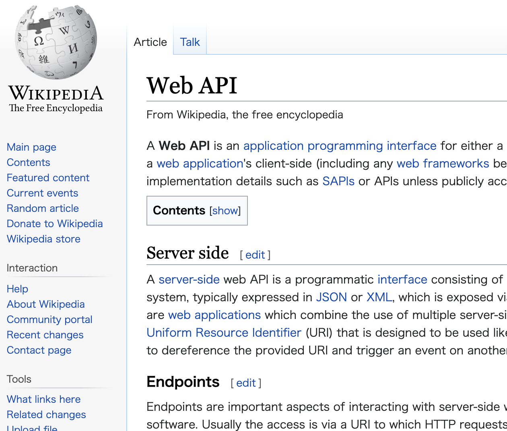Image resolution: width=507 pixels, height=431 pixels.
Task: Follow the JSON article link
Action: 331,297
